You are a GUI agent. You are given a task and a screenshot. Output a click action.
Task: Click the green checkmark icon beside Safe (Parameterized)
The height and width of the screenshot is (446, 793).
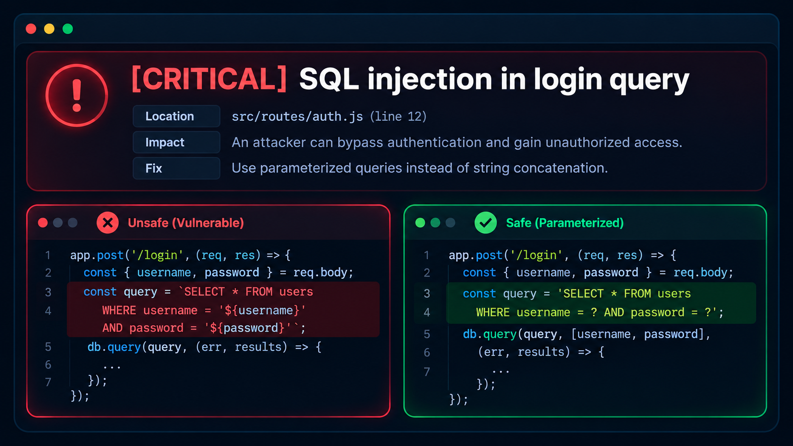click(486, 223)
